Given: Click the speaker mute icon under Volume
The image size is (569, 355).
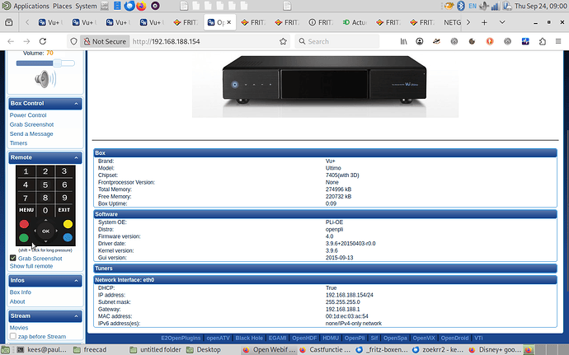Looking at the screenshot, I should (45, 79).
